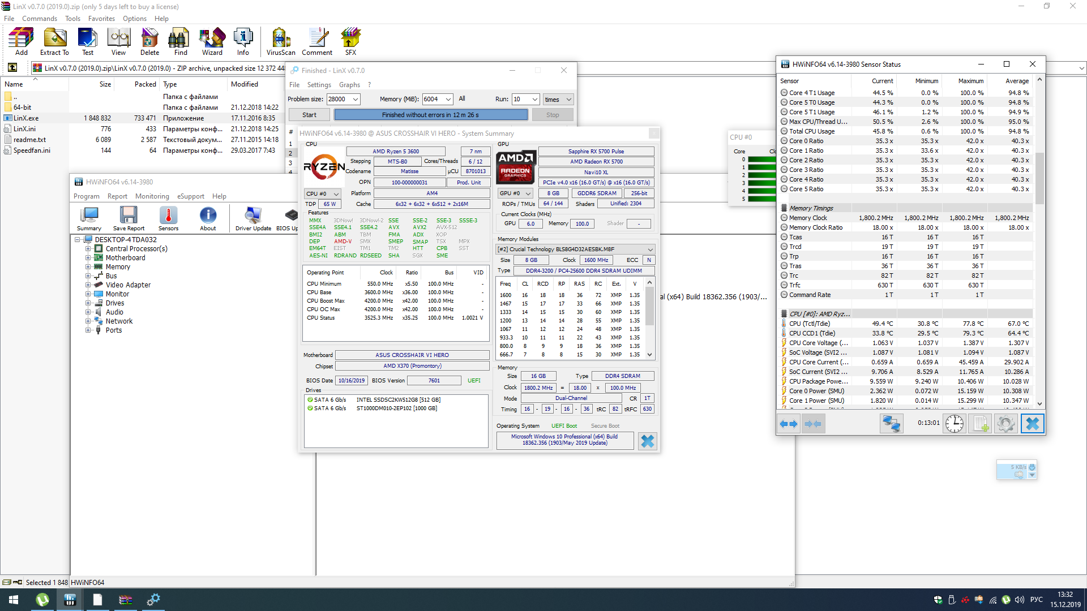Open the Graphs menu in LinX
The height and width of the screenshot is (611, 1087).
pyautogui.click(x=349, y=85)
